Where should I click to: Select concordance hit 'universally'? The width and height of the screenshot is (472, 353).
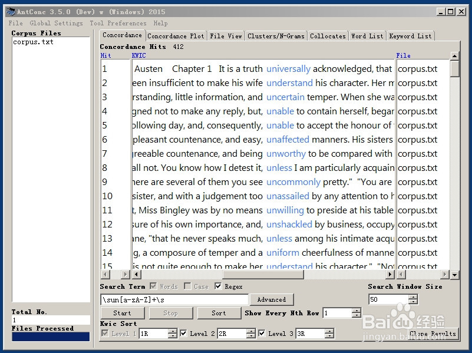pos(288,69)
